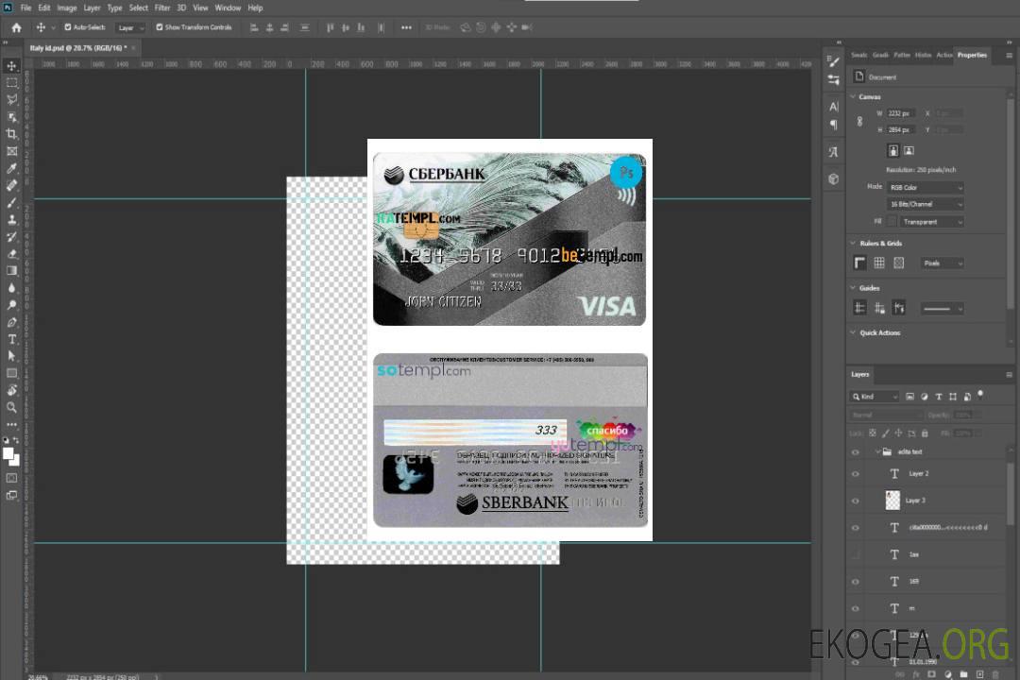Show the hidden 1aa text layer
Screen dimensions: 1020x680
pyautogui.click(x=856, y=554)
